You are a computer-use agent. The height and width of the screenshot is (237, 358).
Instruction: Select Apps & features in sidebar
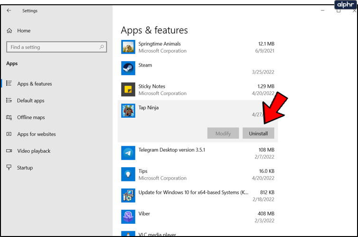34,84
